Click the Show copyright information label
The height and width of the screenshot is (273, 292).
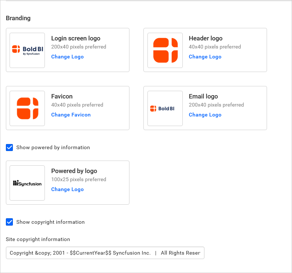pos(50,222)
